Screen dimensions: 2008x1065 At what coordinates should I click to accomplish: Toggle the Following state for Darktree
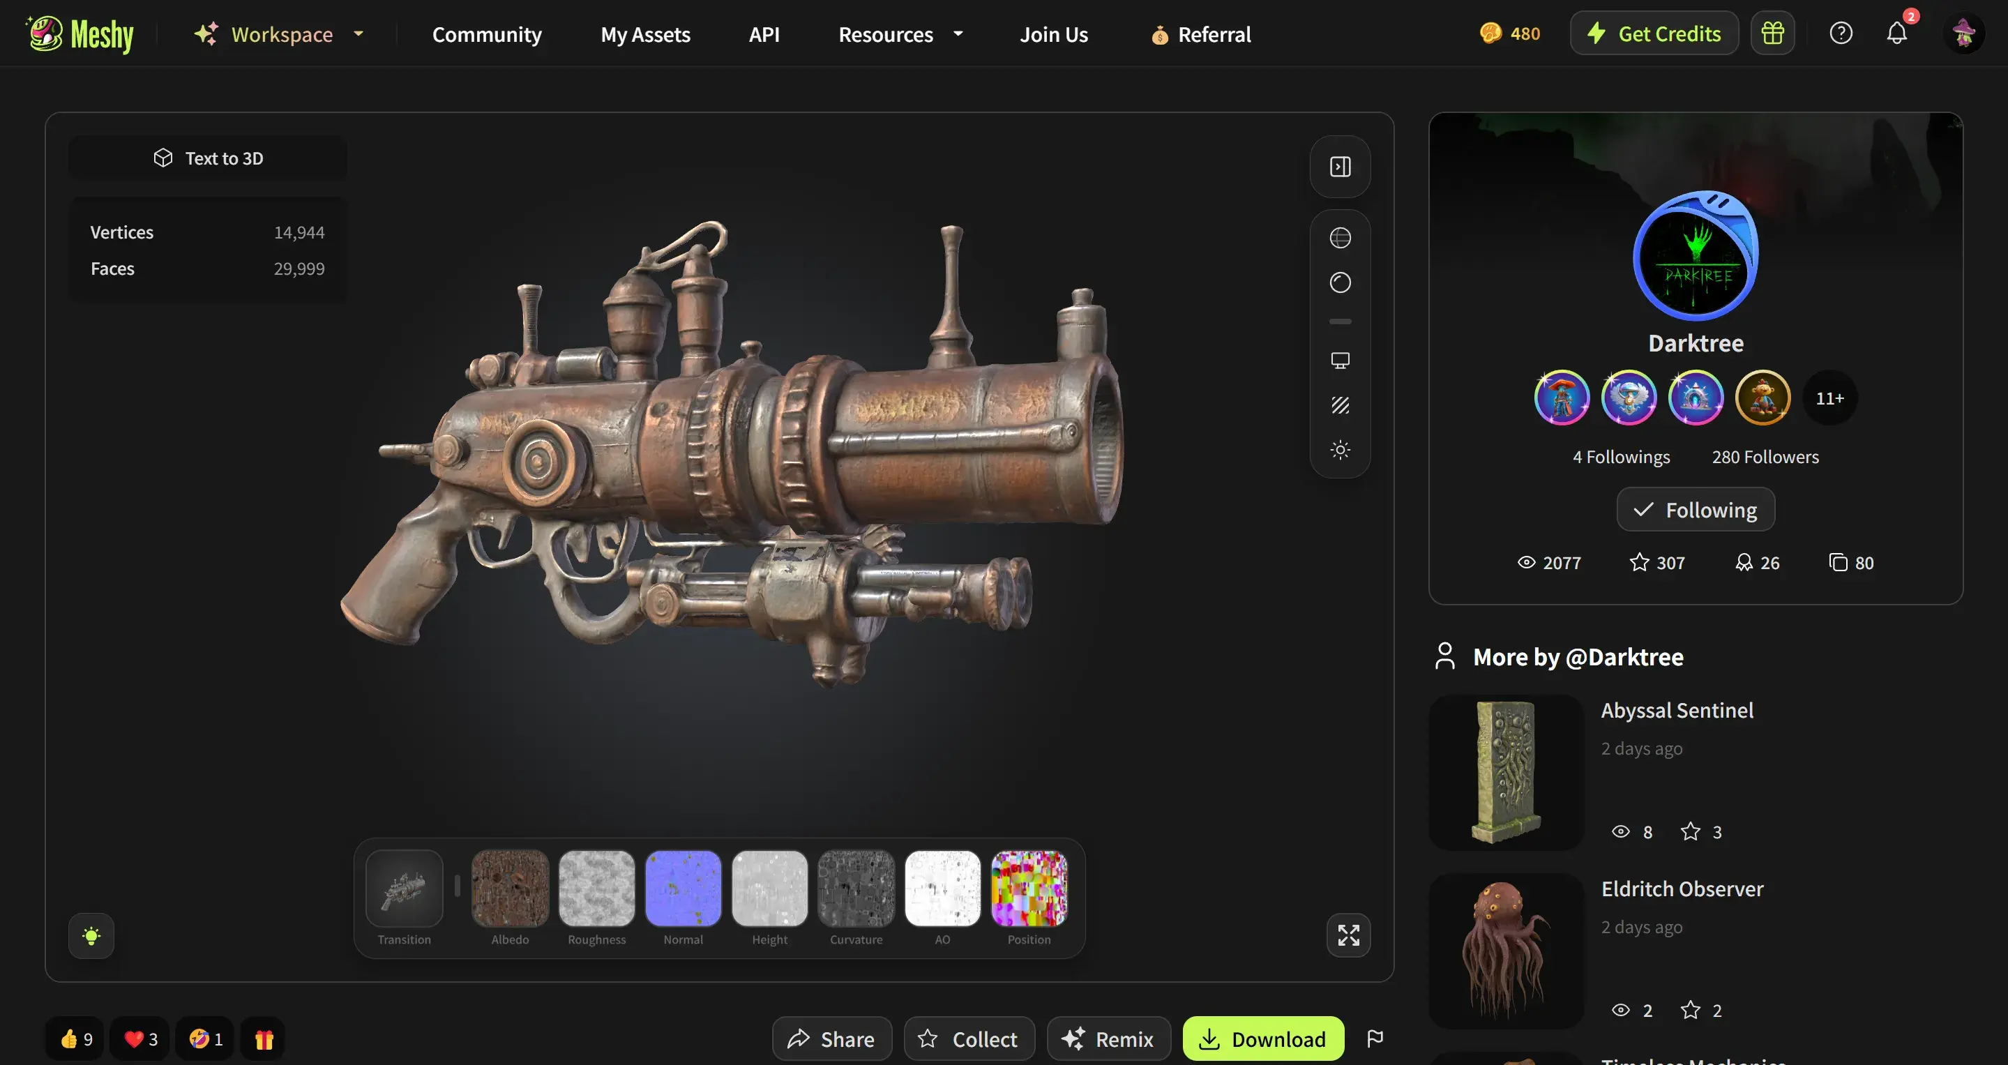pyautogui.click(x=1696, y=509)
